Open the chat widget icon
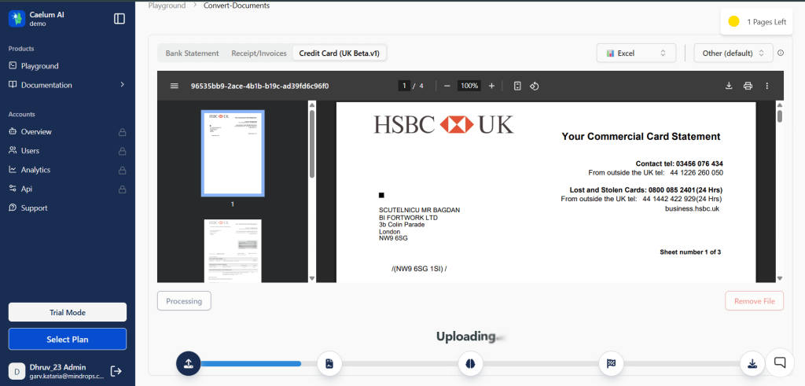The width and height of the screenshot is (805, 386). tap(780, 362)
